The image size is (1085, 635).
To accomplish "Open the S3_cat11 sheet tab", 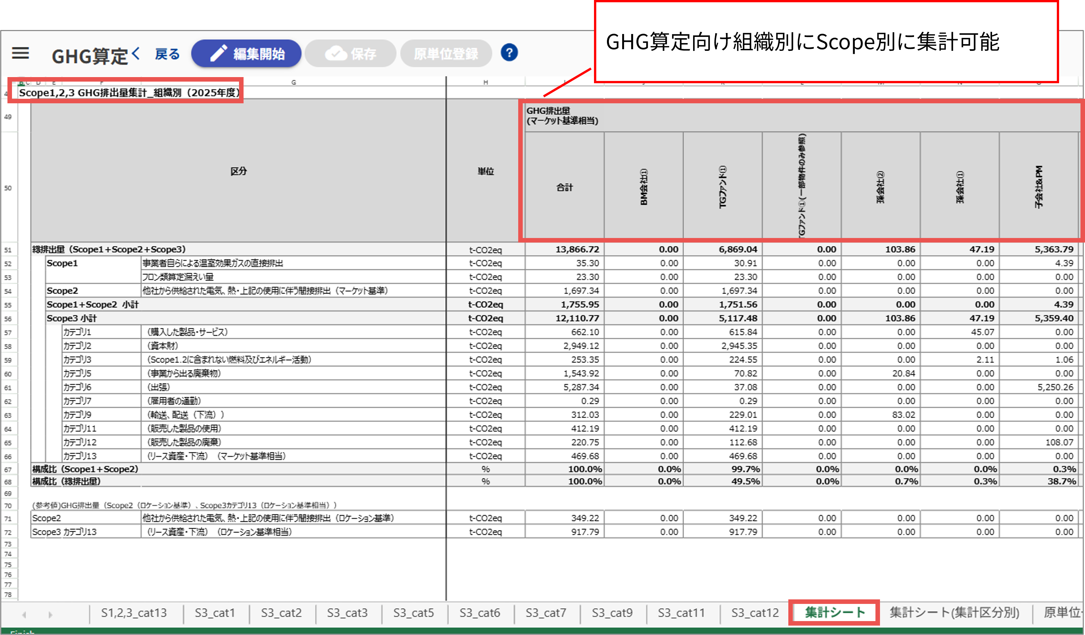I will [681, 613].
